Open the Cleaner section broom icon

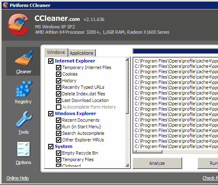(24, 58)
